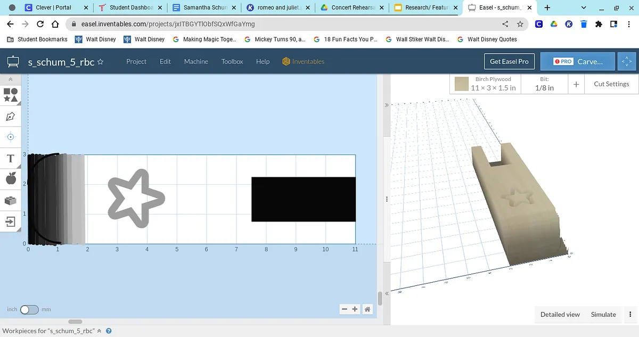Select the Text tool
Image resolution: width=639 pixels, height=337 pixels.
tap(11, 159)
